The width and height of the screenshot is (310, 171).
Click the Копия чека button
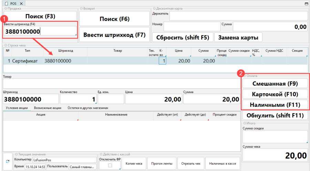[x=134, y=163]
